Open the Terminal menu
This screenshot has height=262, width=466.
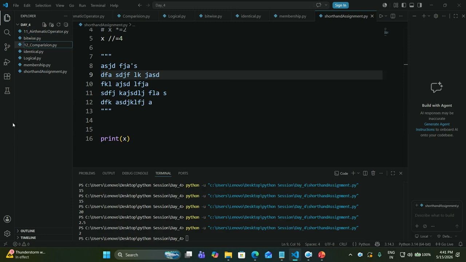tap(98, 5)
